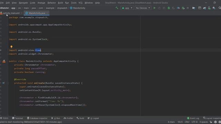Click the @Override annotation text
Screen dimensions: 221x124
(20, 79)
